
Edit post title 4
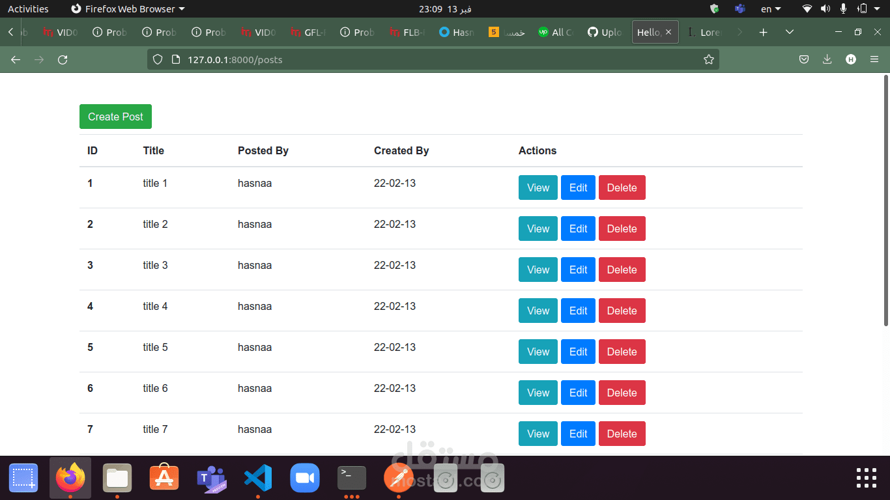578,311
